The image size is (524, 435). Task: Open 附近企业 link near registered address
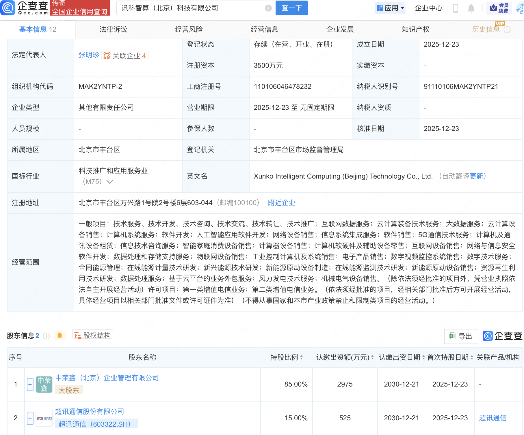(282, 203)
